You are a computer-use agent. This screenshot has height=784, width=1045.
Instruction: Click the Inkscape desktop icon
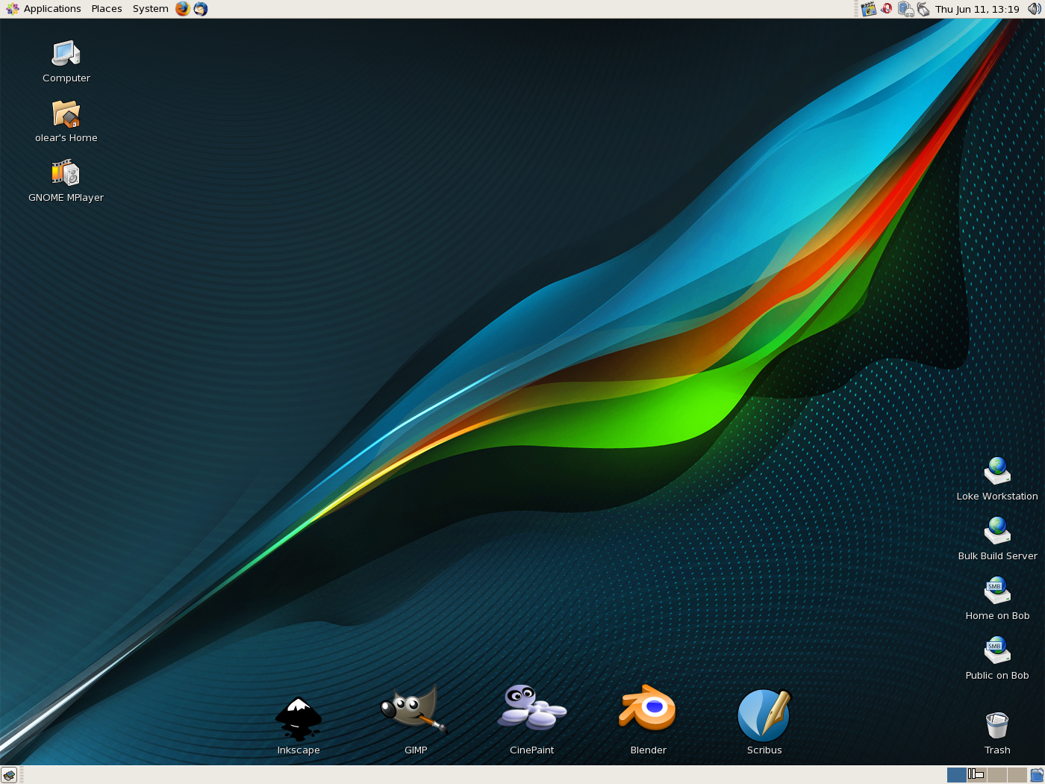point(299,720)
